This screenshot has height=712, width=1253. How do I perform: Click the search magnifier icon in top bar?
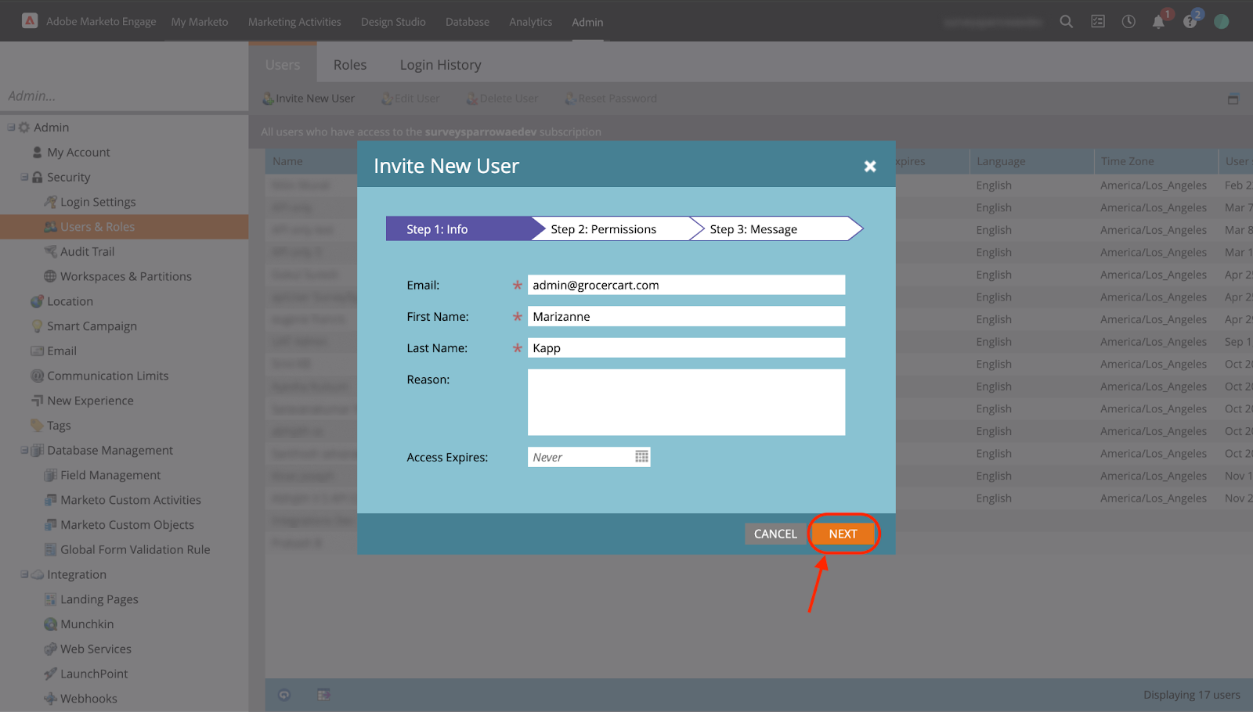point(1066,22)
